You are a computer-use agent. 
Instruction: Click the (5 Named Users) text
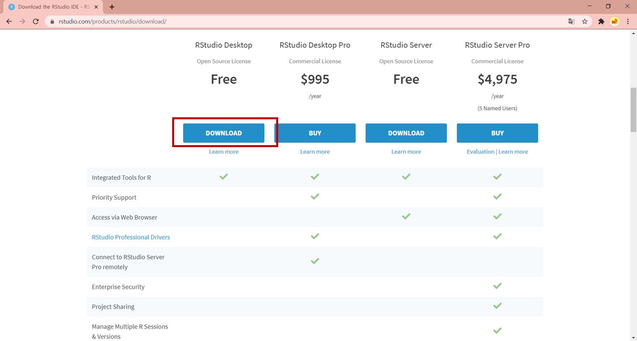pos(497,108)
